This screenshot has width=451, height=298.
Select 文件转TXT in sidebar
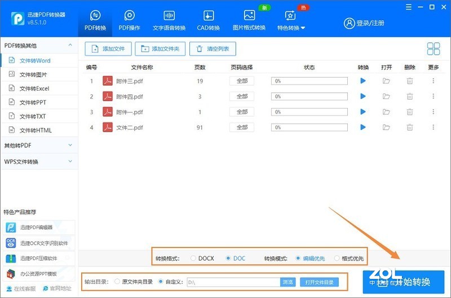click(39, 116)
